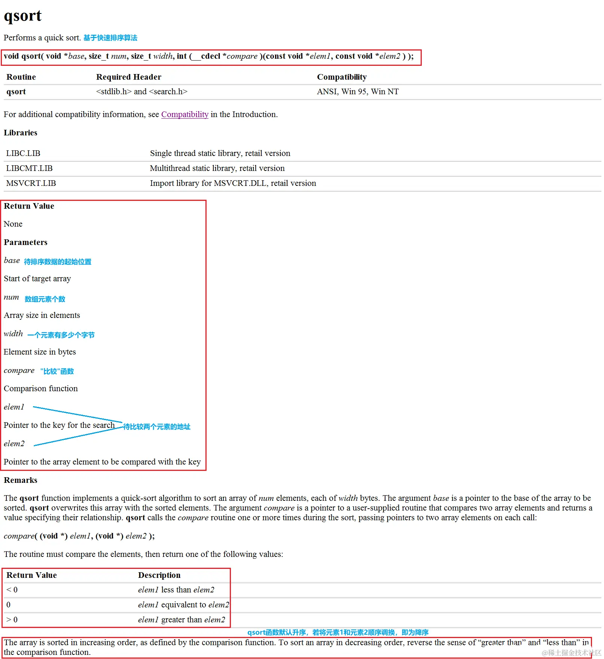
Task: Click the 'Return Value' header in comparison table
Action: [31, 575]
